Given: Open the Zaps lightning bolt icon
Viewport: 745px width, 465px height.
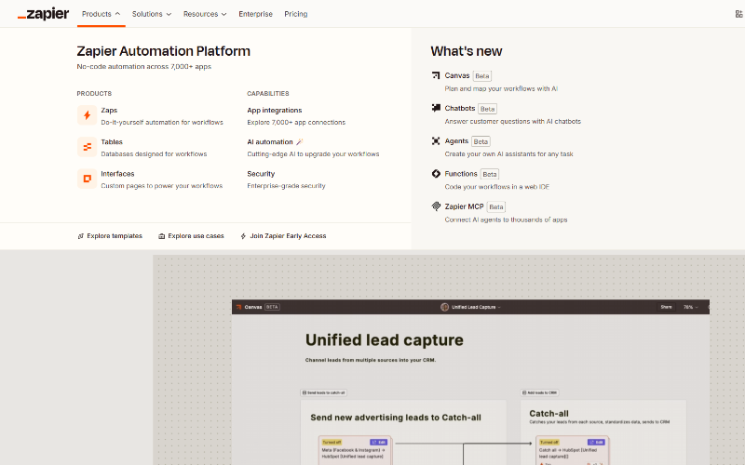Looking at the screenshot, I should [x=87, y=115].
